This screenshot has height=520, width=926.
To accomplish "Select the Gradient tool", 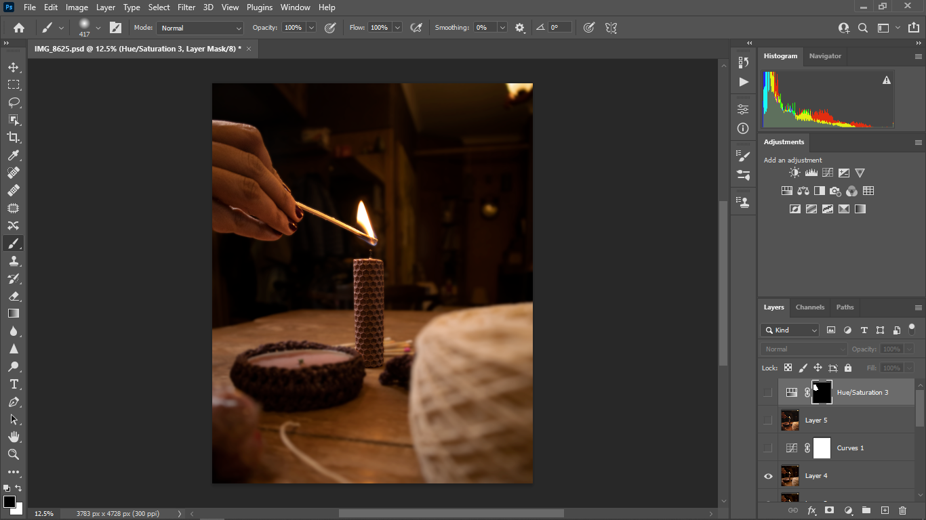I will click(14, 313).
